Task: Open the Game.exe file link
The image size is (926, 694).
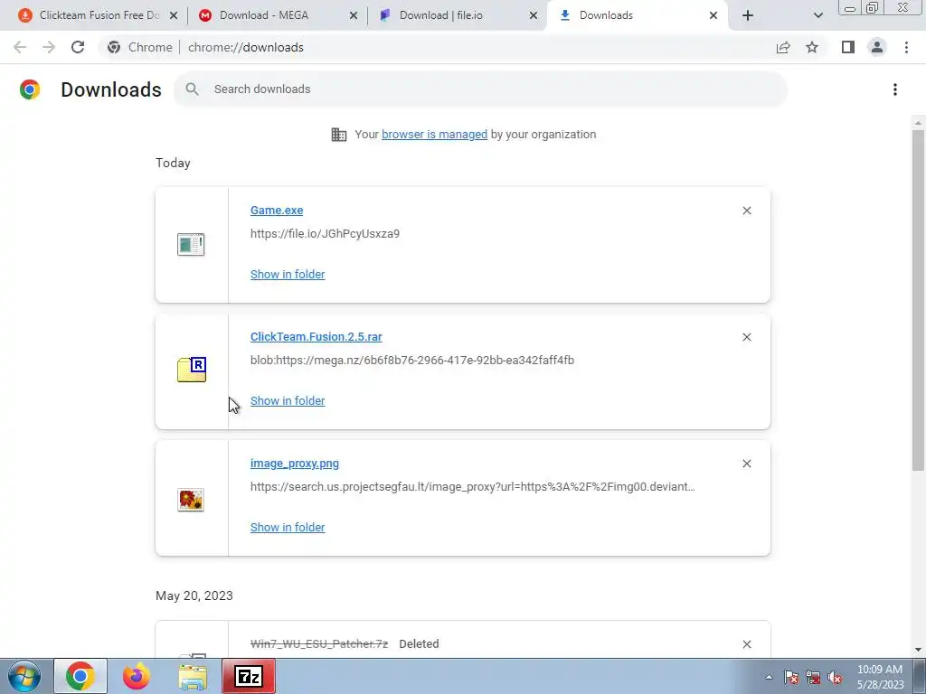Action: coord(277,210)
